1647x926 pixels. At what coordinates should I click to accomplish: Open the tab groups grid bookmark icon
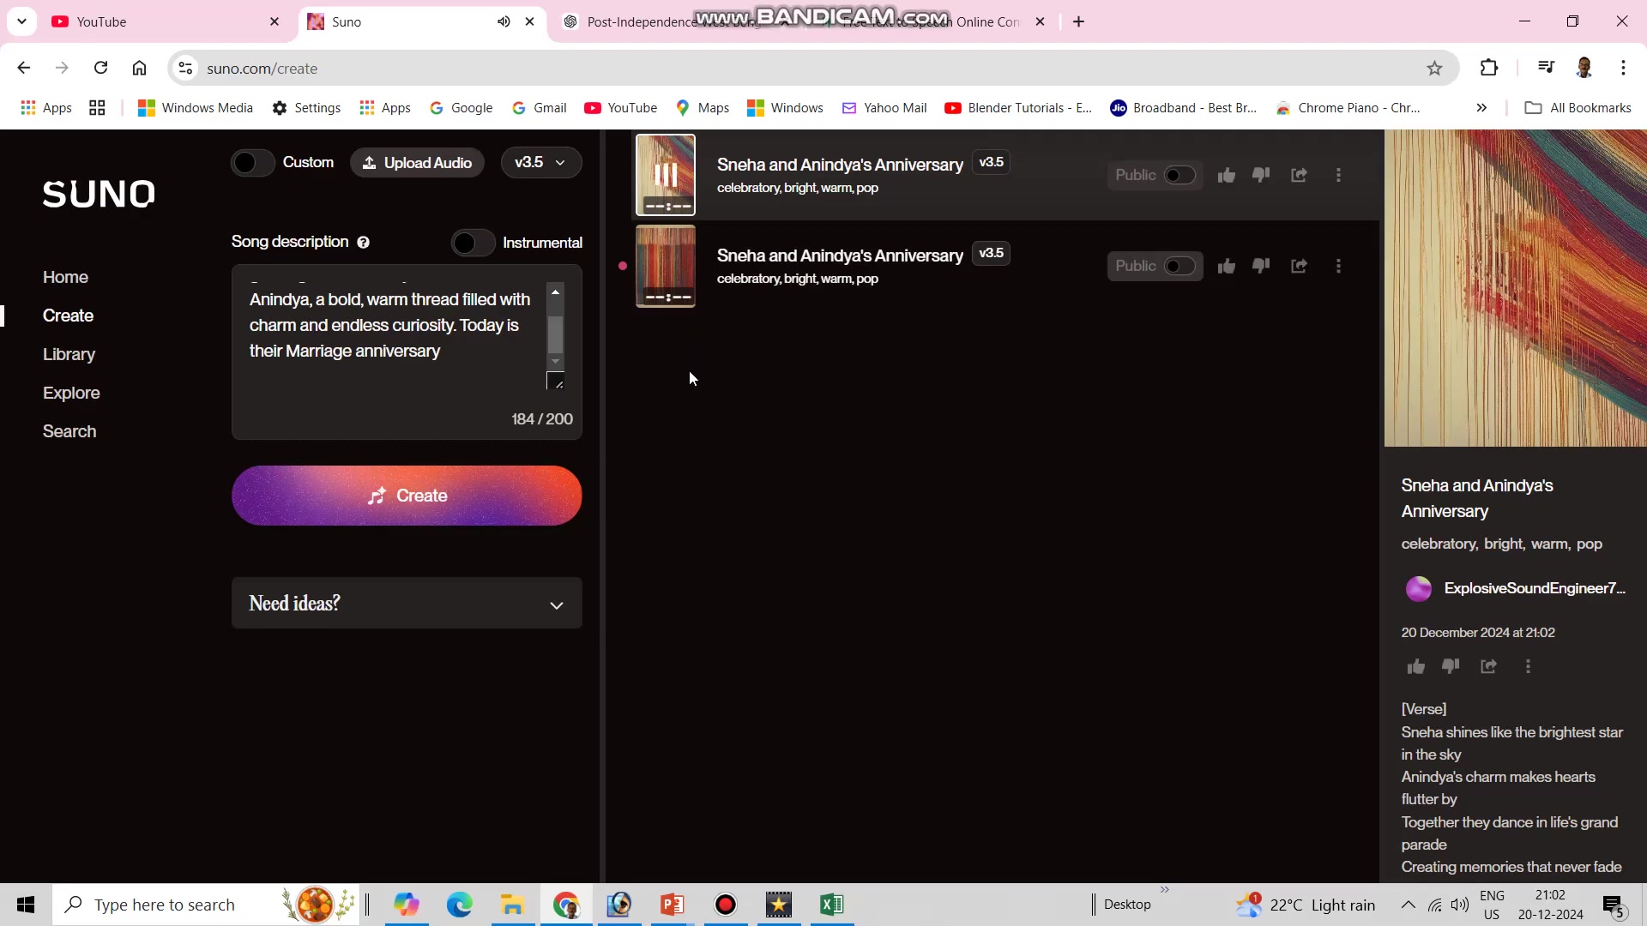97,108
